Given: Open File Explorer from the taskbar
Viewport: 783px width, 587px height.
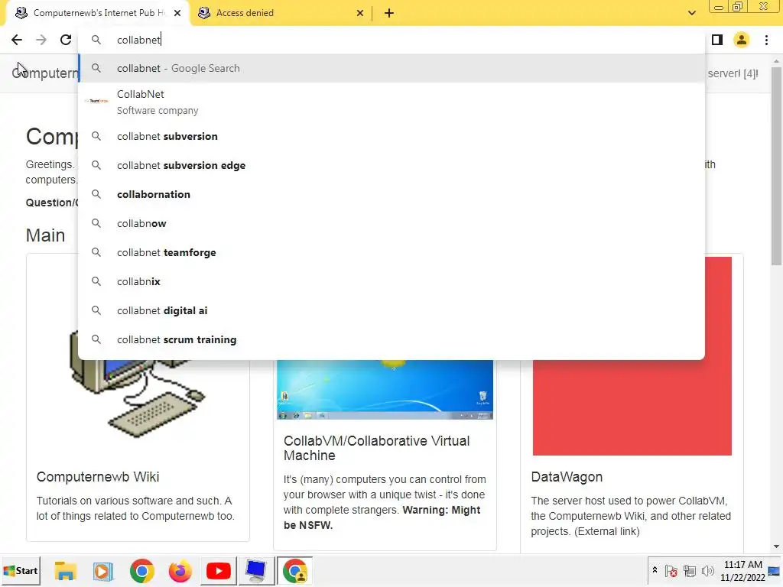Looking at the screenshot, I should (x=66, y=570).
